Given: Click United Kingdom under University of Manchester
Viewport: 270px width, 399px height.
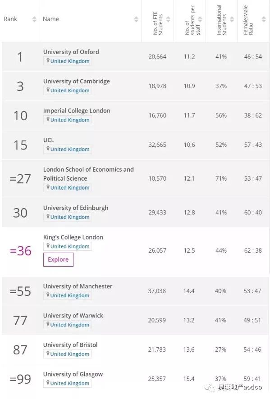Looking at the screenshot, I should [x=69, y=295].
